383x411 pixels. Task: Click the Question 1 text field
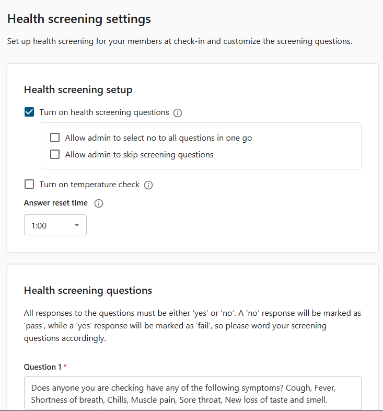(x=193, y=393)
